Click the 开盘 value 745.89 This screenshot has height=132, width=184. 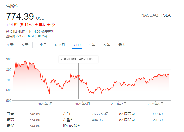(x=35, y=114)
